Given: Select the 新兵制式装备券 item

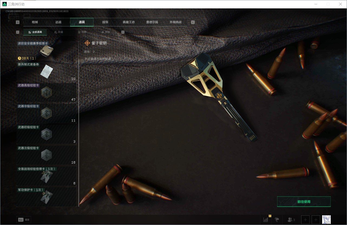Looking at the screenshot, I should point(47,72).
